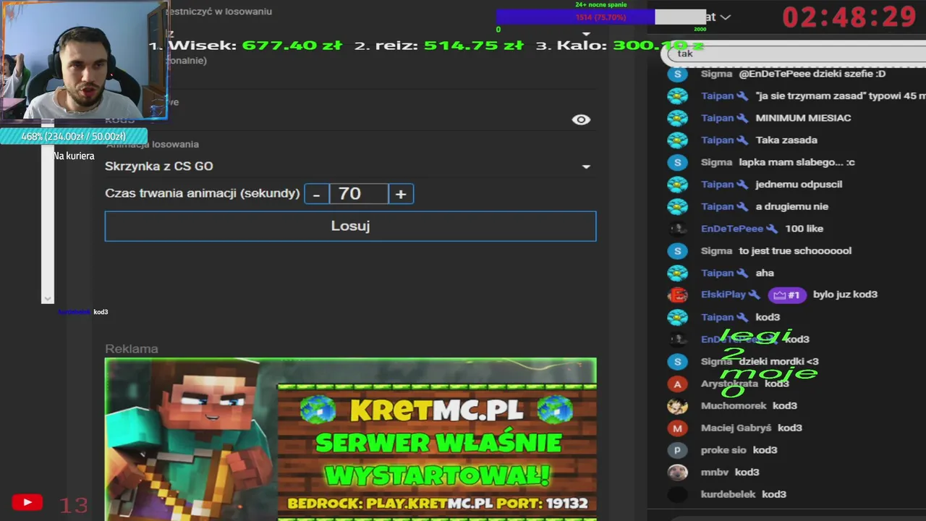
Task: Click EnDeTePeee's avatar beside '100 like'
Action: click(677, 229)
